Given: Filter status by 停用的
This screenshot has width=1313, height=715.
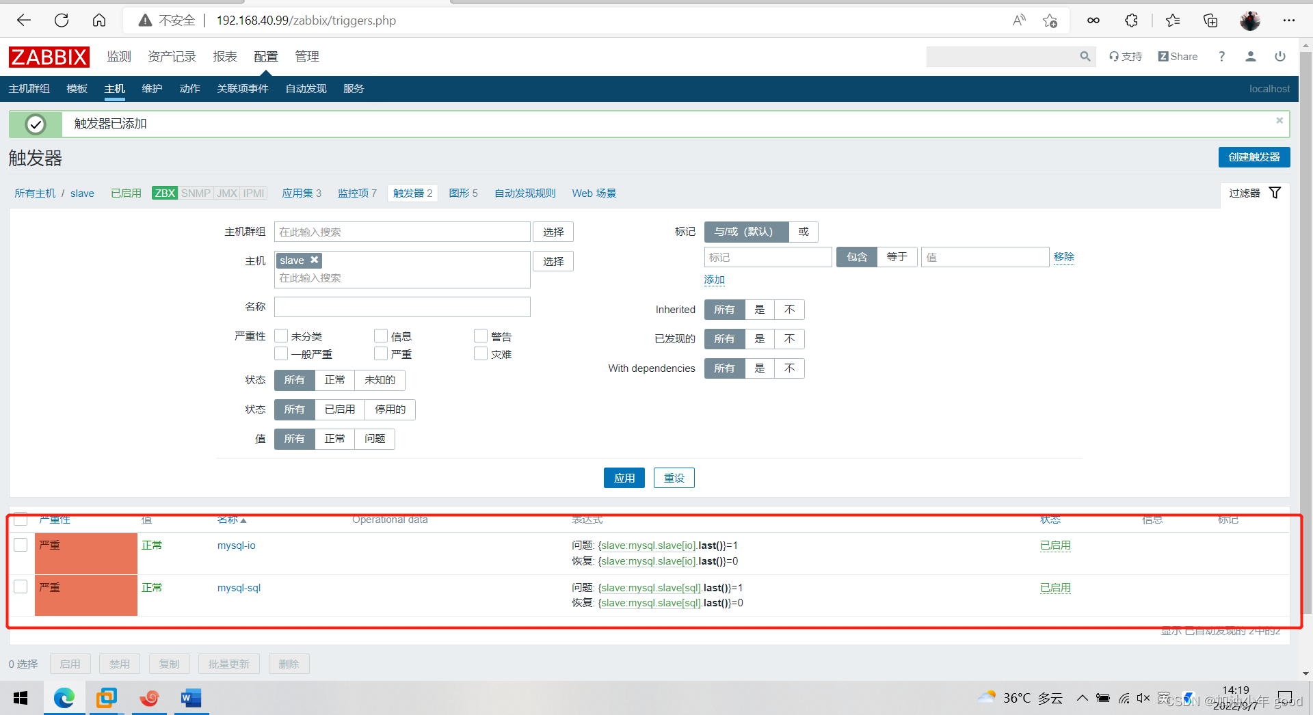Looking at the screenshot, I should point(390,409).
